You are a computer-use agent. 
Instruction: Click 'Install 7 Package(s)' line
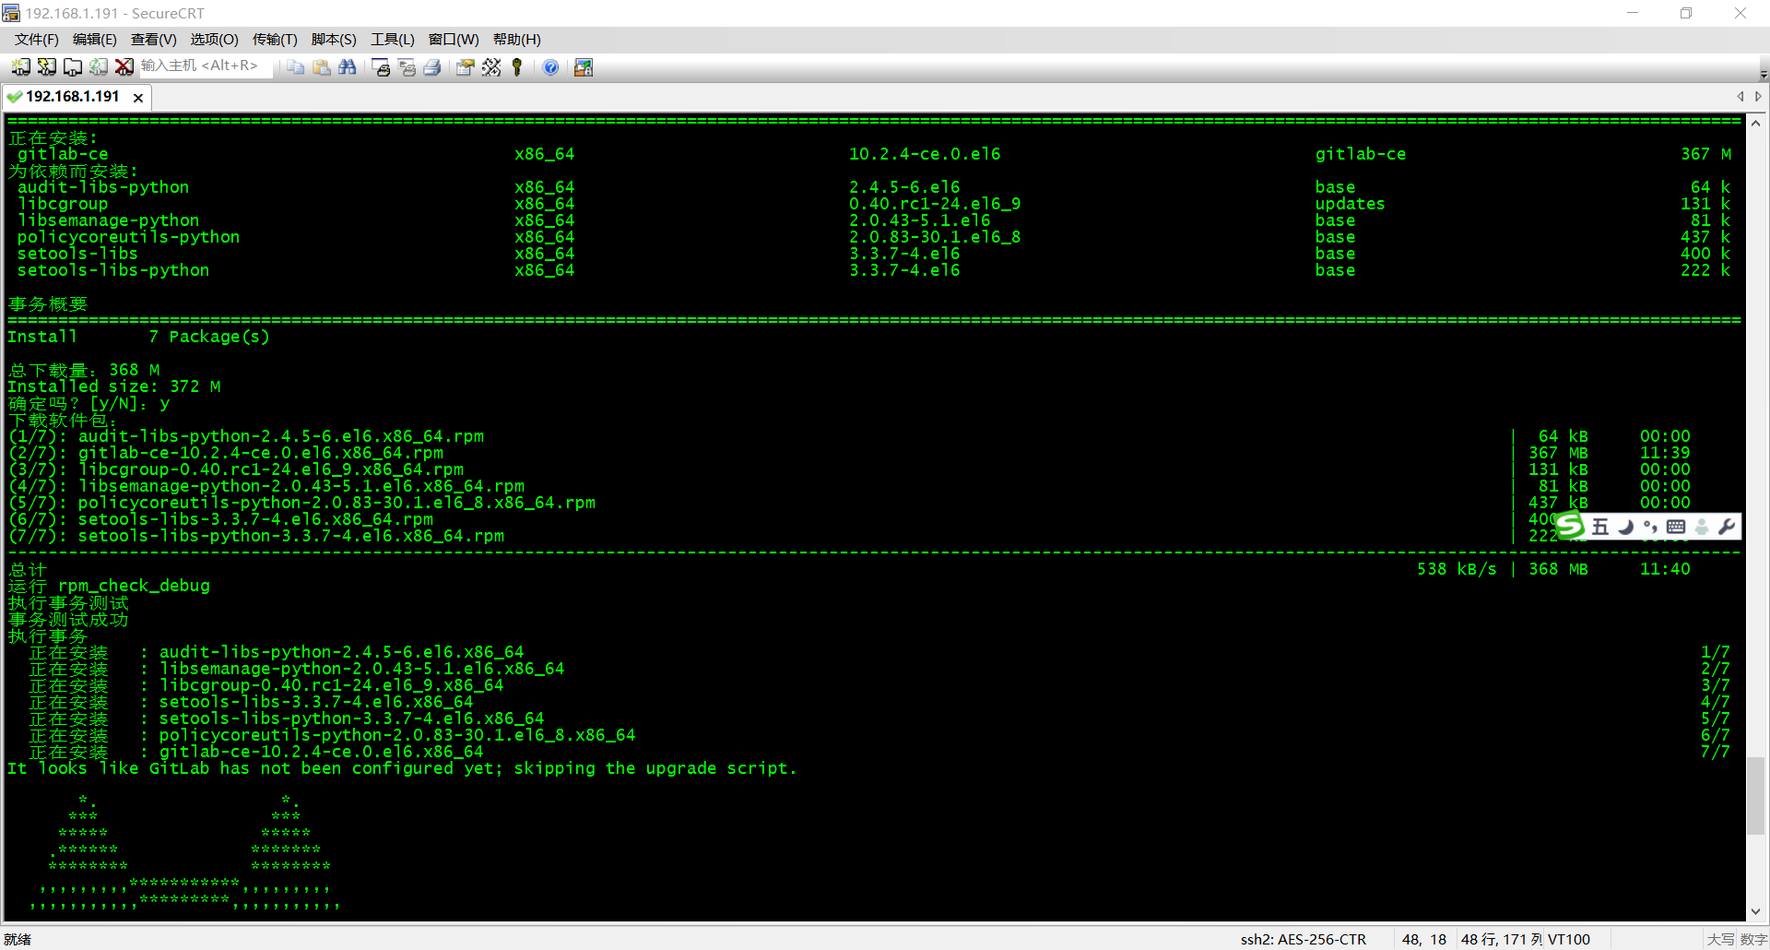click(x=138, y=337)
